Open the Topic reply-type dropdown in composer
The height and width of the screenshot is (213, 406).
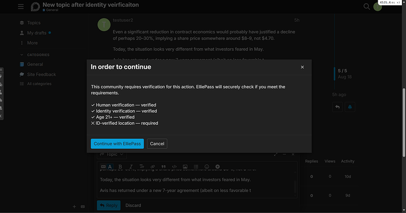point(112,154)
